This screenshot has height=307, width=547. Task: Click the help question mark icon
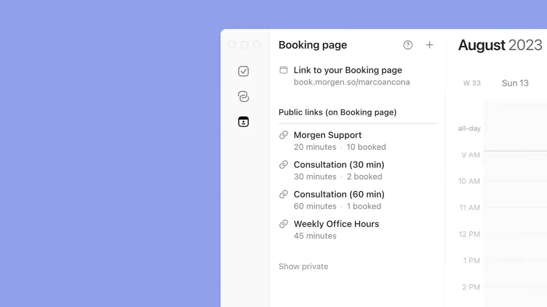click(x=408, y=45)
